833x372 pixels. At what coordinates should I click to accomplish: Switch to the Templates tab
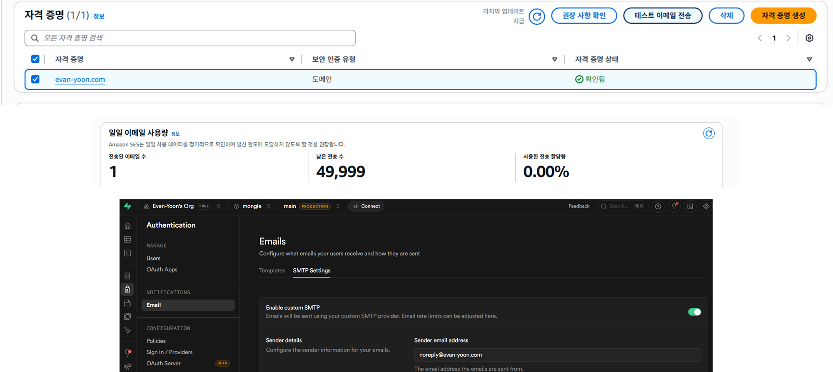pyautogui.click(x=272, y=270)
